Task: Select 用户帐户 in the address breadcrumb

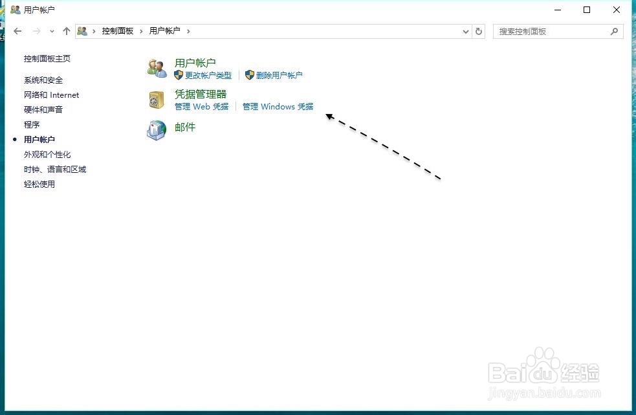Action: [x=165, y=31]
